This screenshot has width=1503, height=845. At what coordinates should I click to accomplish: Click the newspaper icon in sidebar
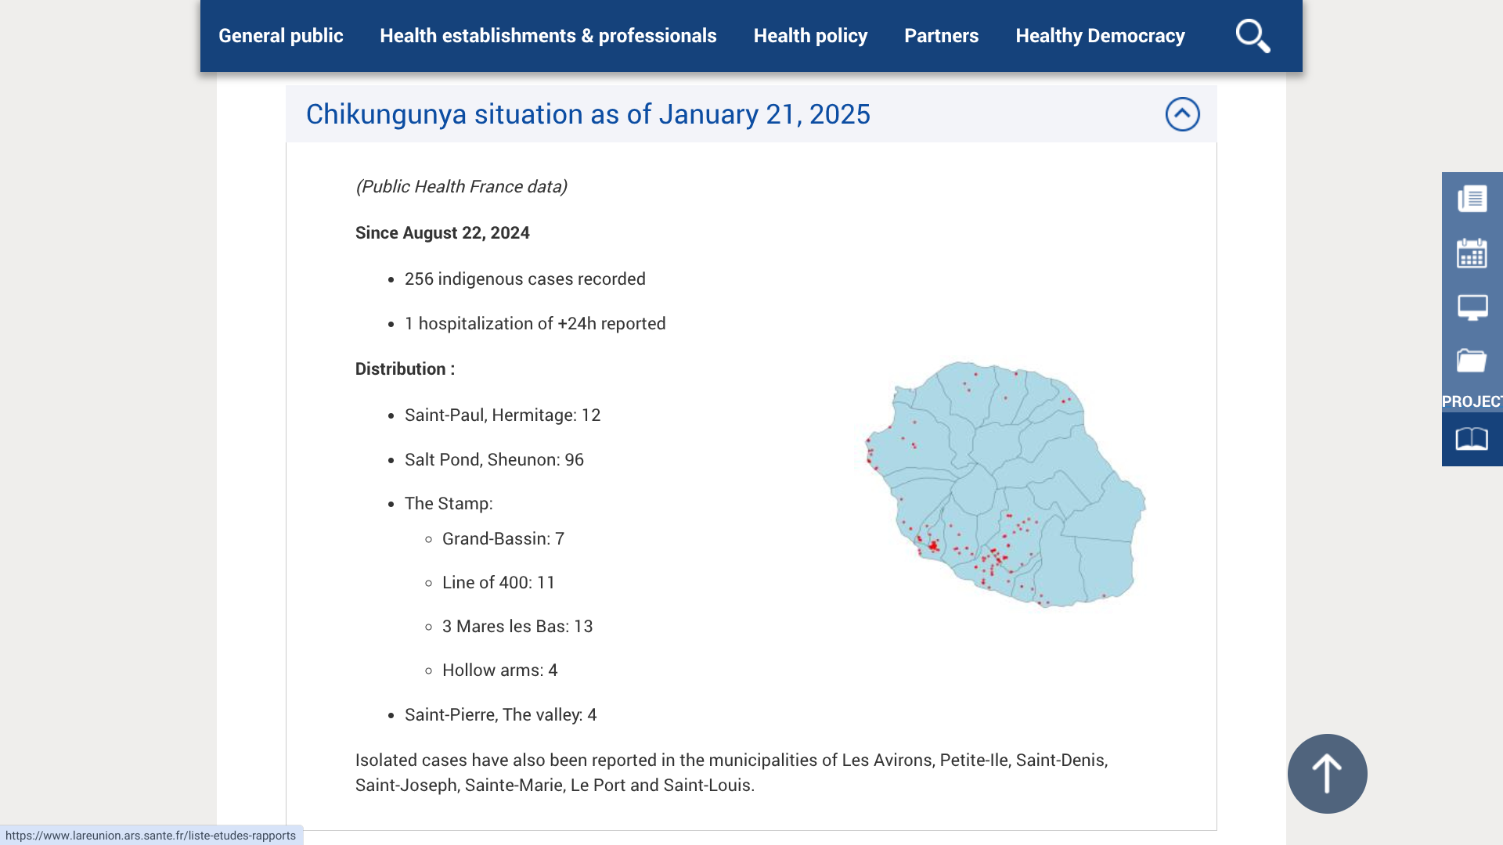[1472, 199]
